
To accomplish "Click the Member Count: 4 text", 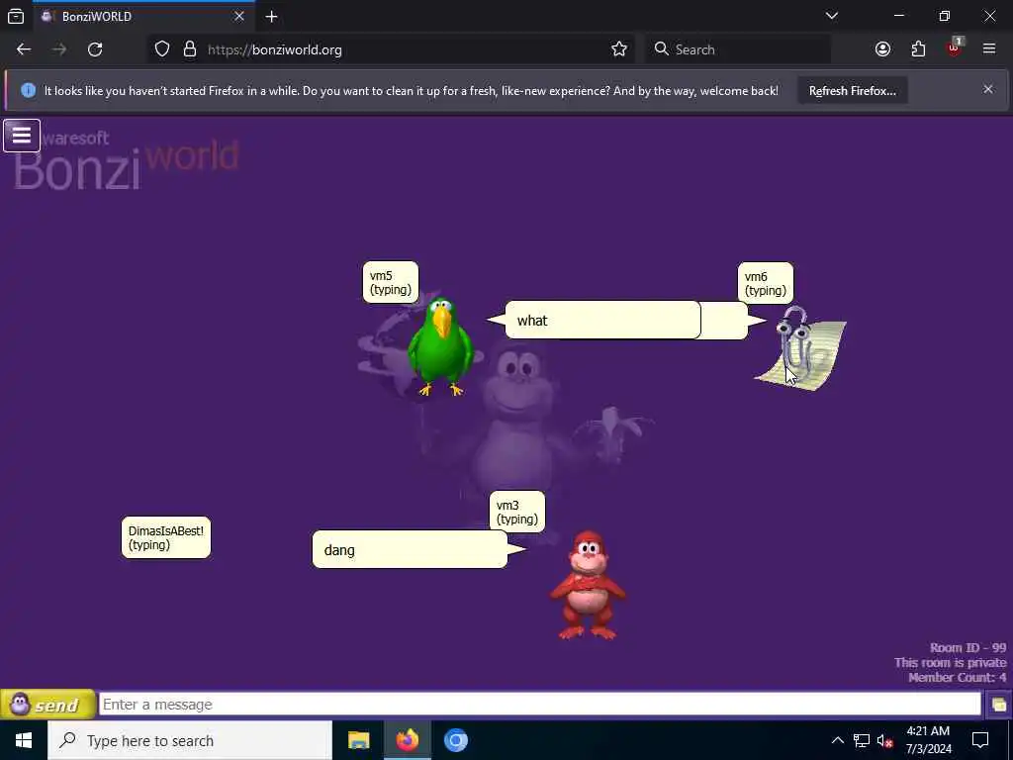I will point(957,677).
